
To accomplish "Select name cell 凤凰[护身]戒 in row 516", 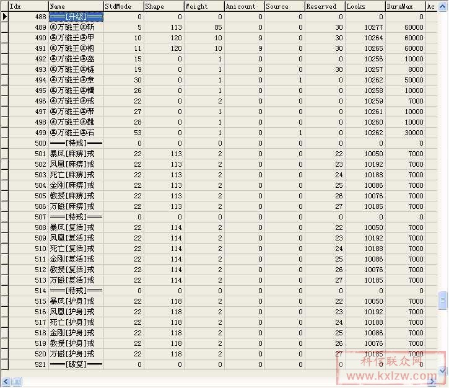I will tap(76, 312).
